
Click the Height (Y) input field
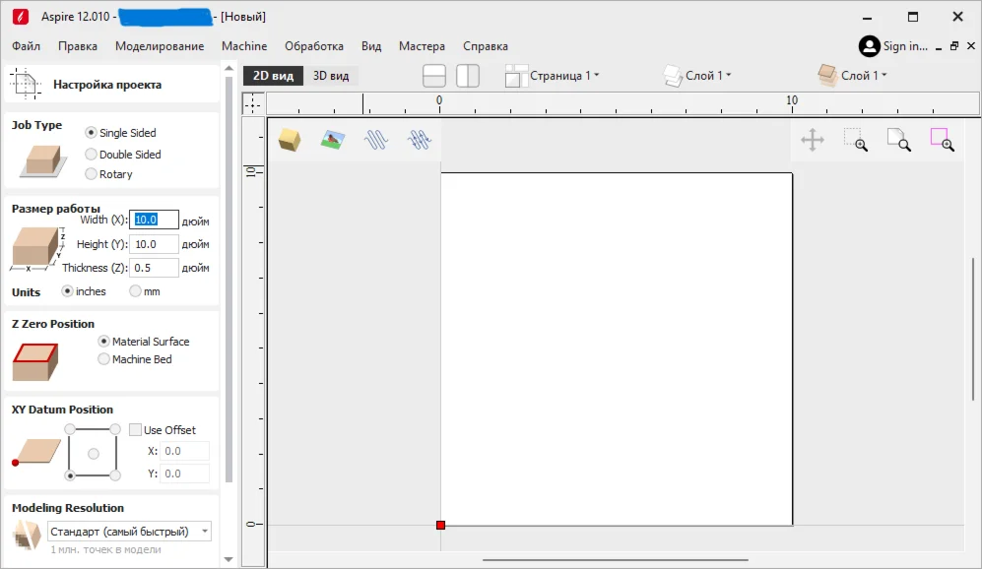tap(155, 244)
